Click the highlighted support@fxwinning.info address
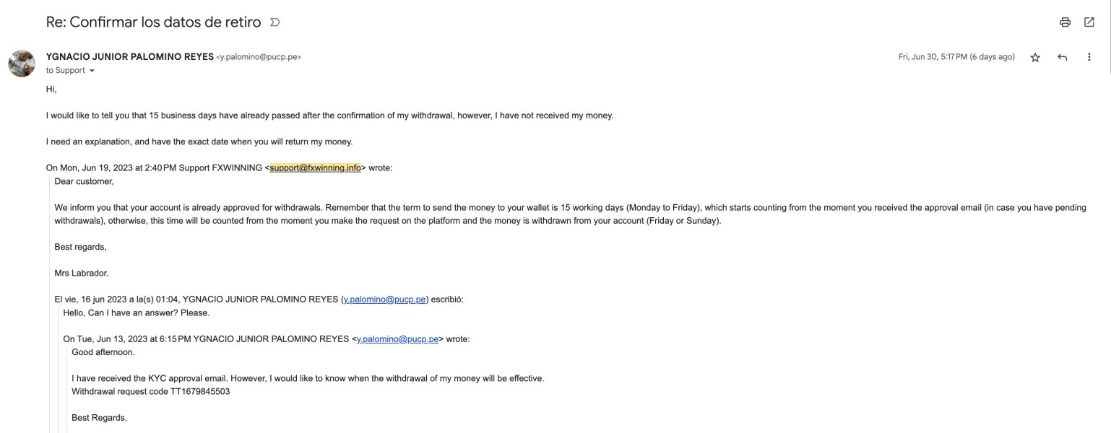This screenshot has height=433, width=1111. [315, 168]
